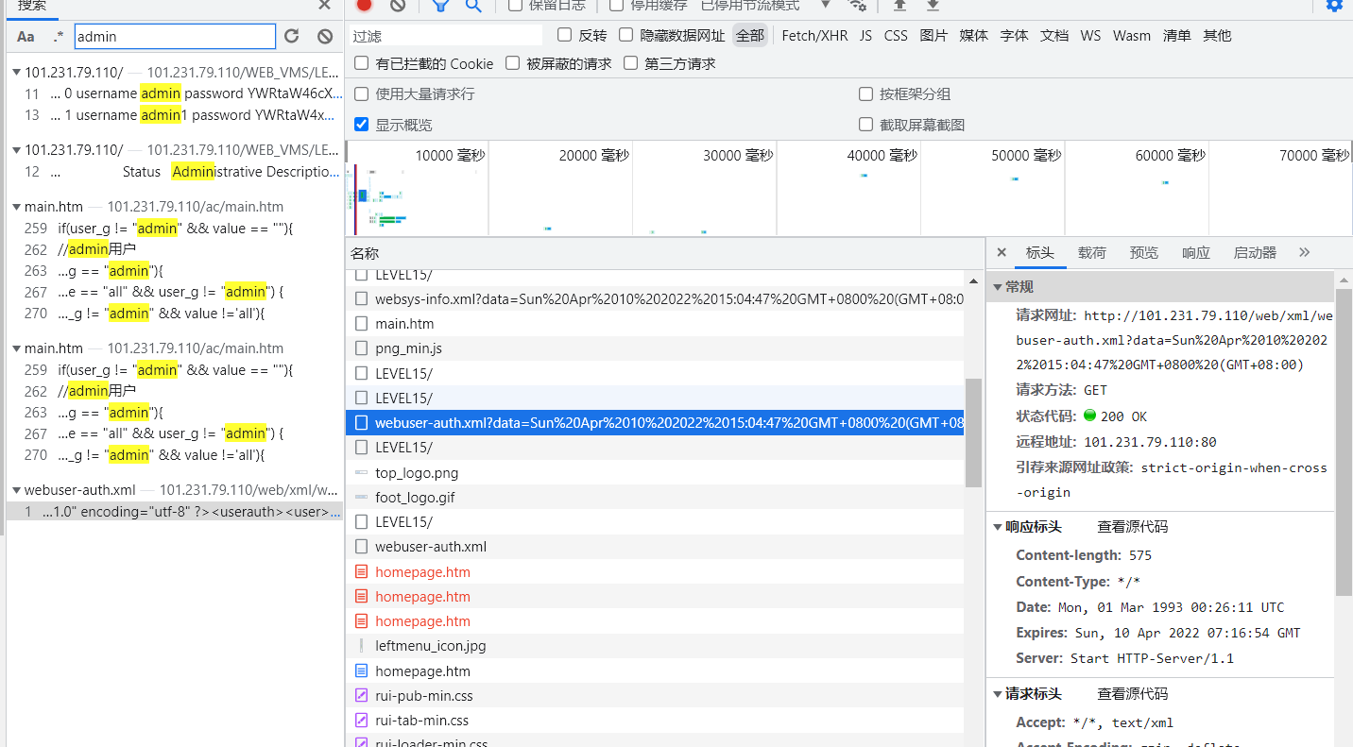Uncheck the 显示概览 checkbox
The width and height of the screenshot is (1353, 747).
click(x=362, y=125)
